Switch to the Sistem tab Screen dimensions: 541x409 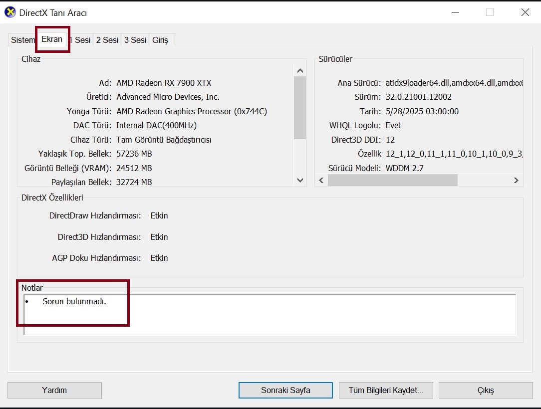coord(22,40)
